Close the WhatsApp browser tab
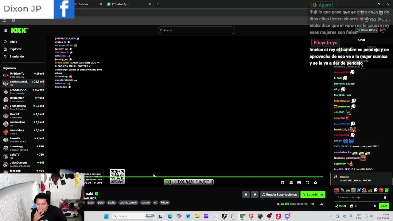 pyautogui.click(x=150, y=4)
